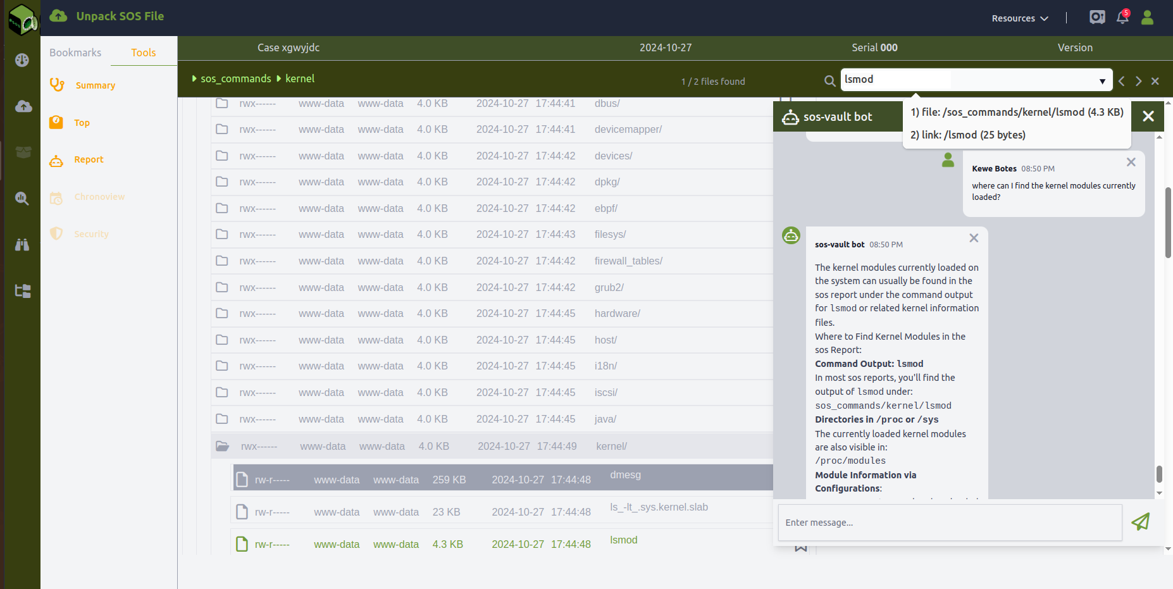Screen dimensions: 1173x589
Task: Expand the devicemapper/ folder
Action: click(x=628, y=129)
